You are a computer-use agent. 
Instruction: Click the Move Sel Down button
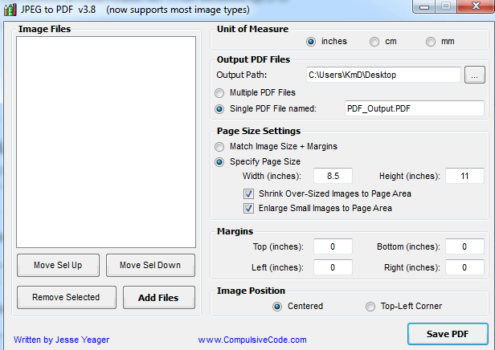point(150,265)
